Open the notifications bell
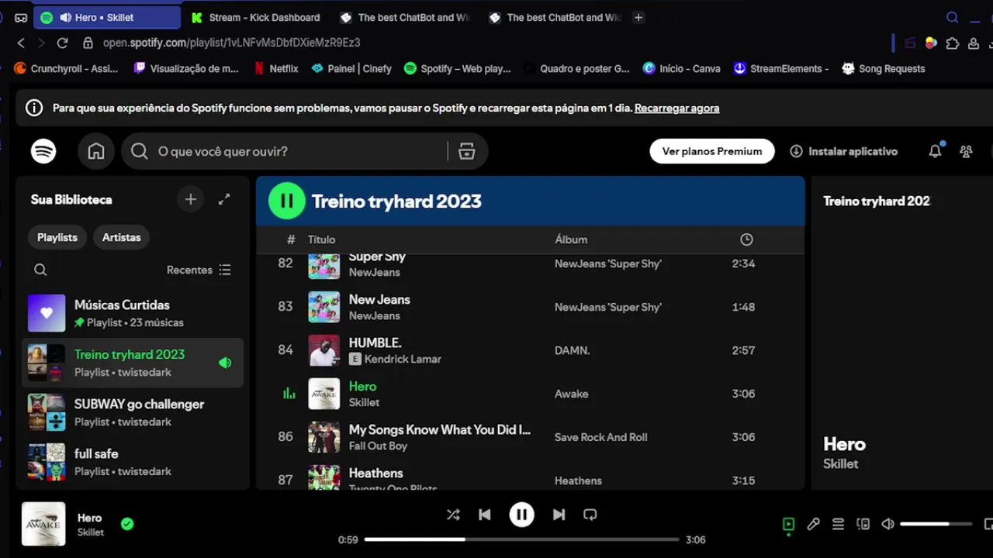 pyautogui.click(x=936, y=151)
